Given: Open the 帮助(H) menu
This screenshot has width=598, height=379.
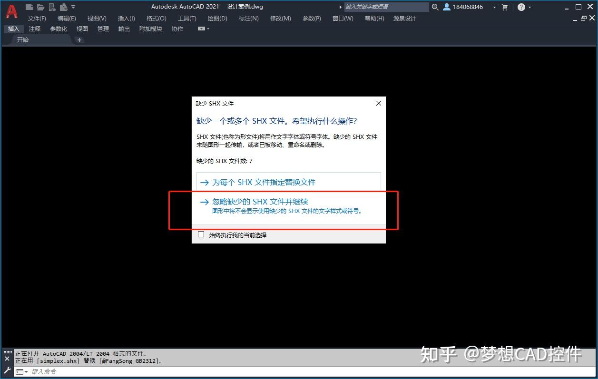Looking at the screenshot, I should [374, 19].
